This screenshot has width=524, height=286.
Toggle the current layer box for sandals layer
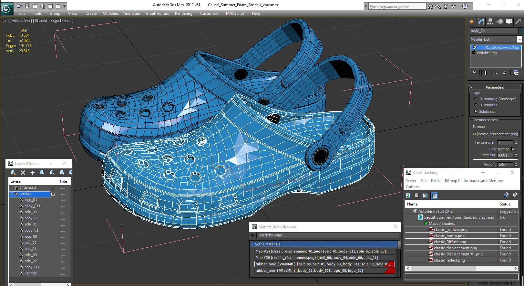53,194
